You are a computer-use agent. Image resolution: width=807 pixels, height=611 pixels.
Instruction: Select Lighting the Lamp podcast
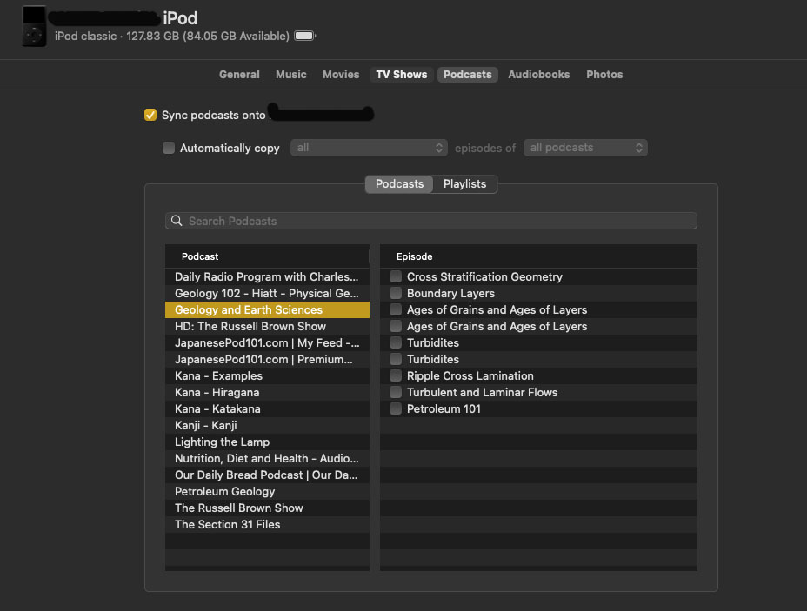tap(267, 442)
